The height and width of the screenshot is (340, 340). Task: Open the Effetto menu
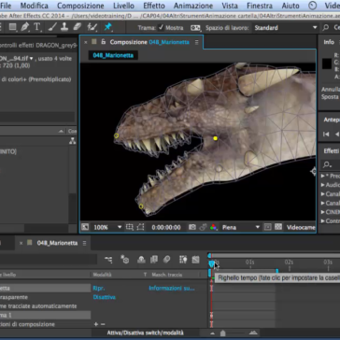[154, 6]
